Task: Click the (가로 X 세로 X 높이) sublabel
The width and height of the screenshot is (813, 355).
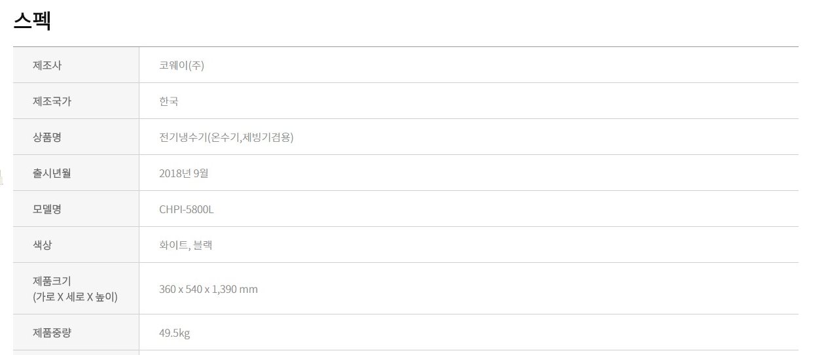Action: (75, 297)
